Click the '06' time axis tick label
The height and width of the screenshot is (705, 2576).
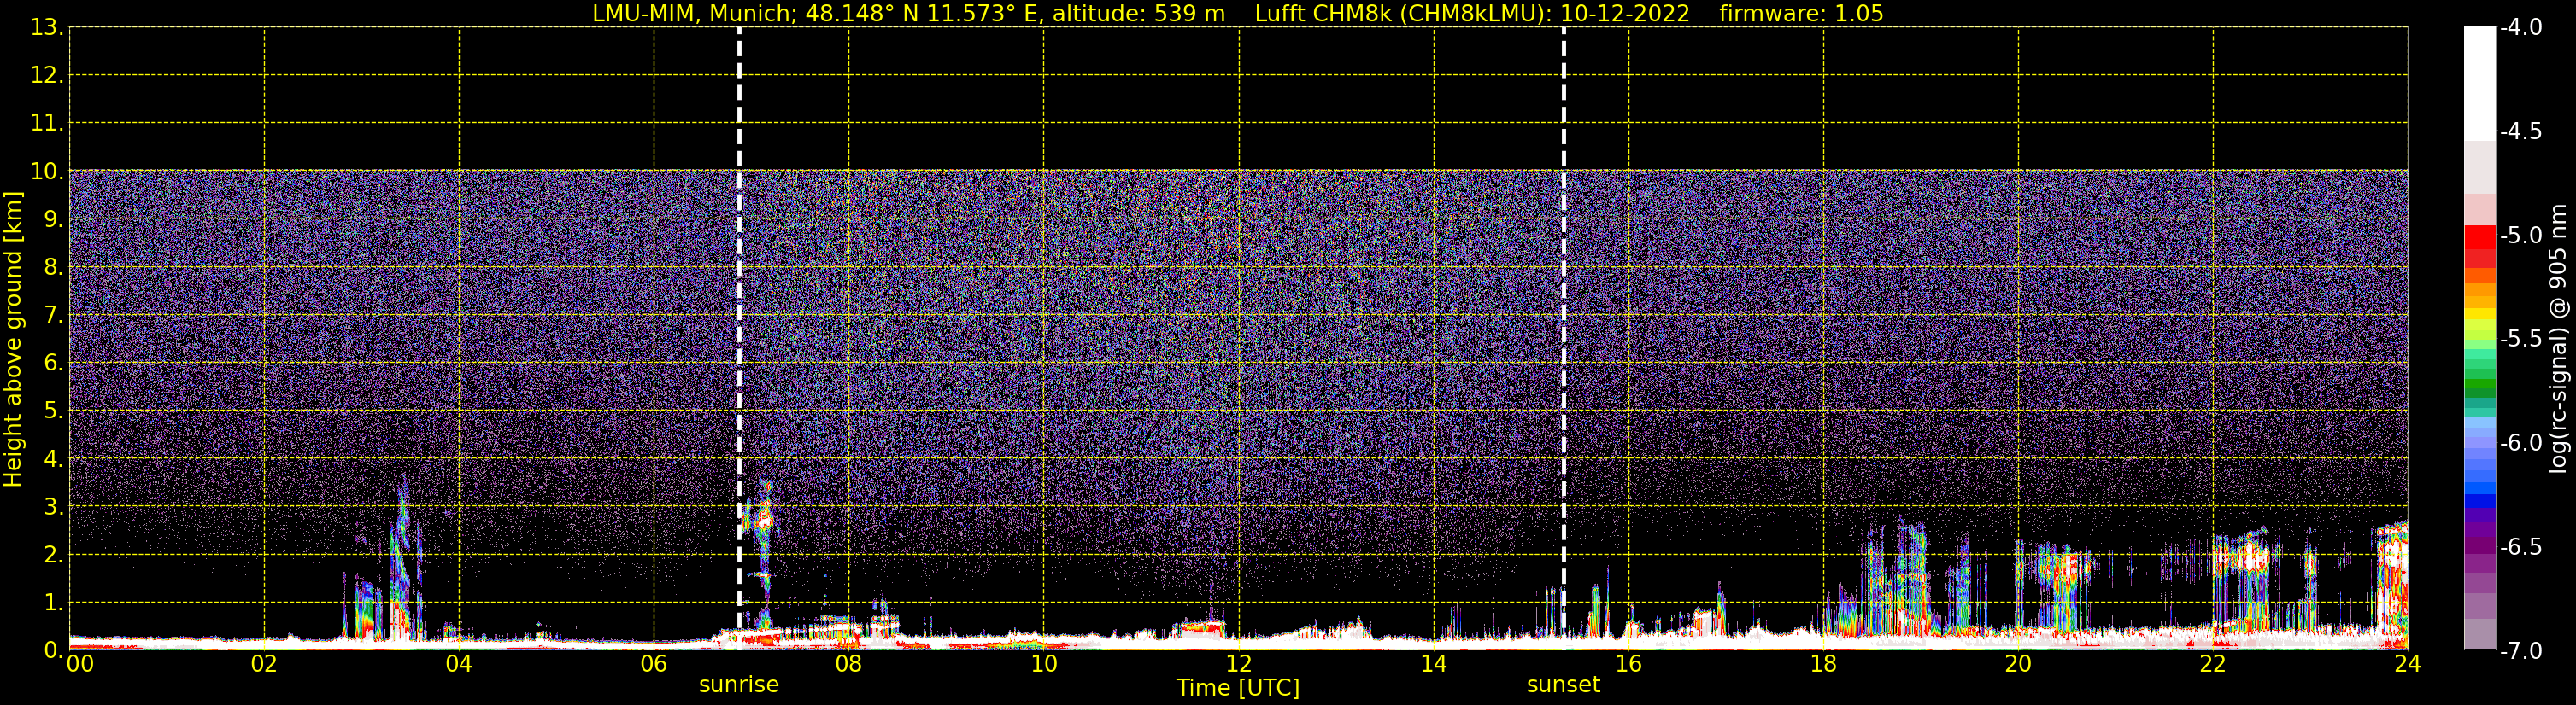tap(654, 664)
